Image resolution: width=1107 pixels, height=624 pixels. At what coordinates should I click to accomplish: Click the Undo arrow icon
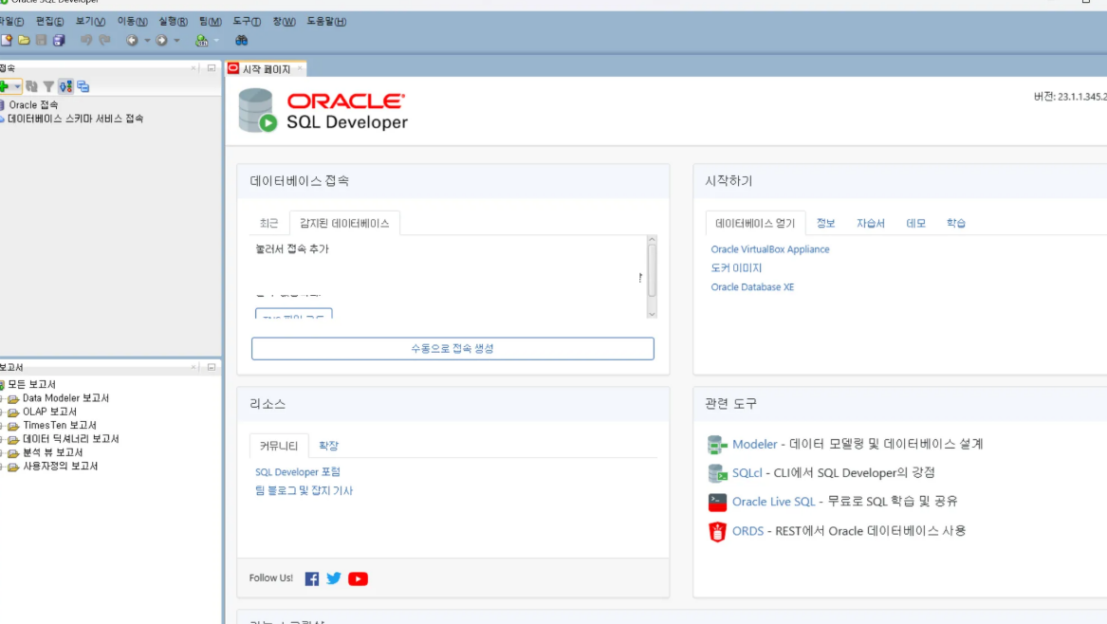(x=86, y=40)
